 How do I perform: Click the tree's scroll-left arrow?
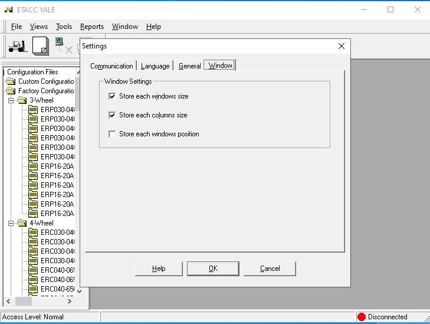tap(8, 301)
